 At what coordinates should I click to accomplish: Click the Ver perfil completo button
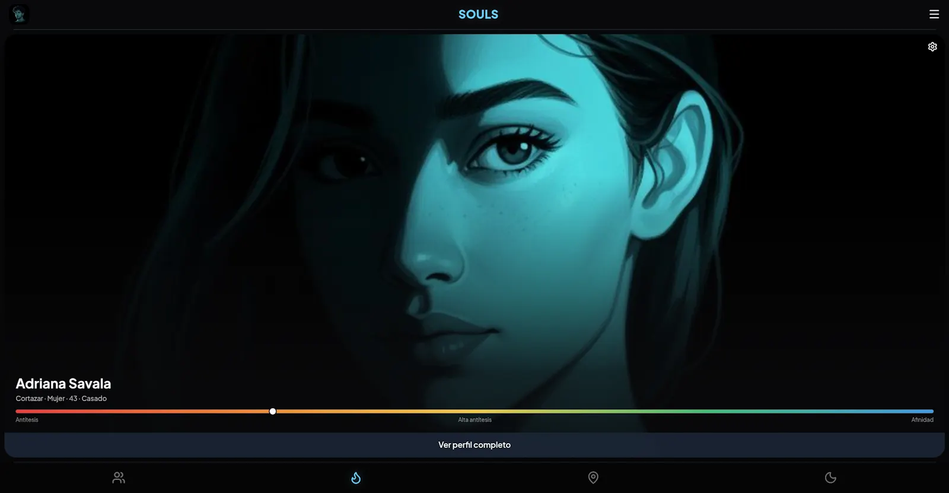pyautogui.click(x=474, y=445)
